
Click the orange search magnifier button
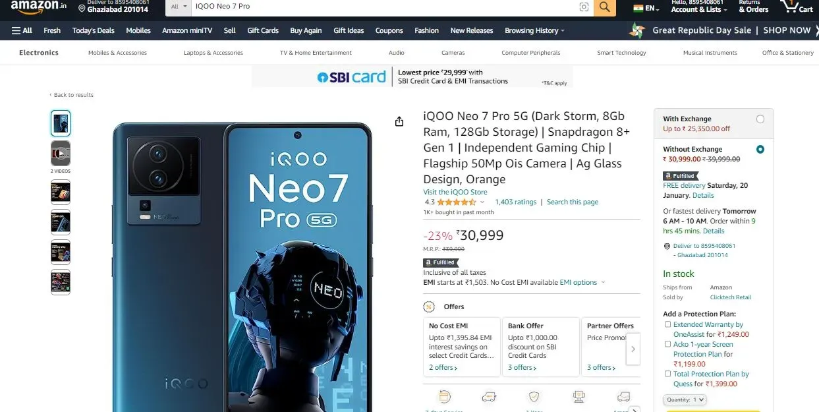(x=604, y=7)
